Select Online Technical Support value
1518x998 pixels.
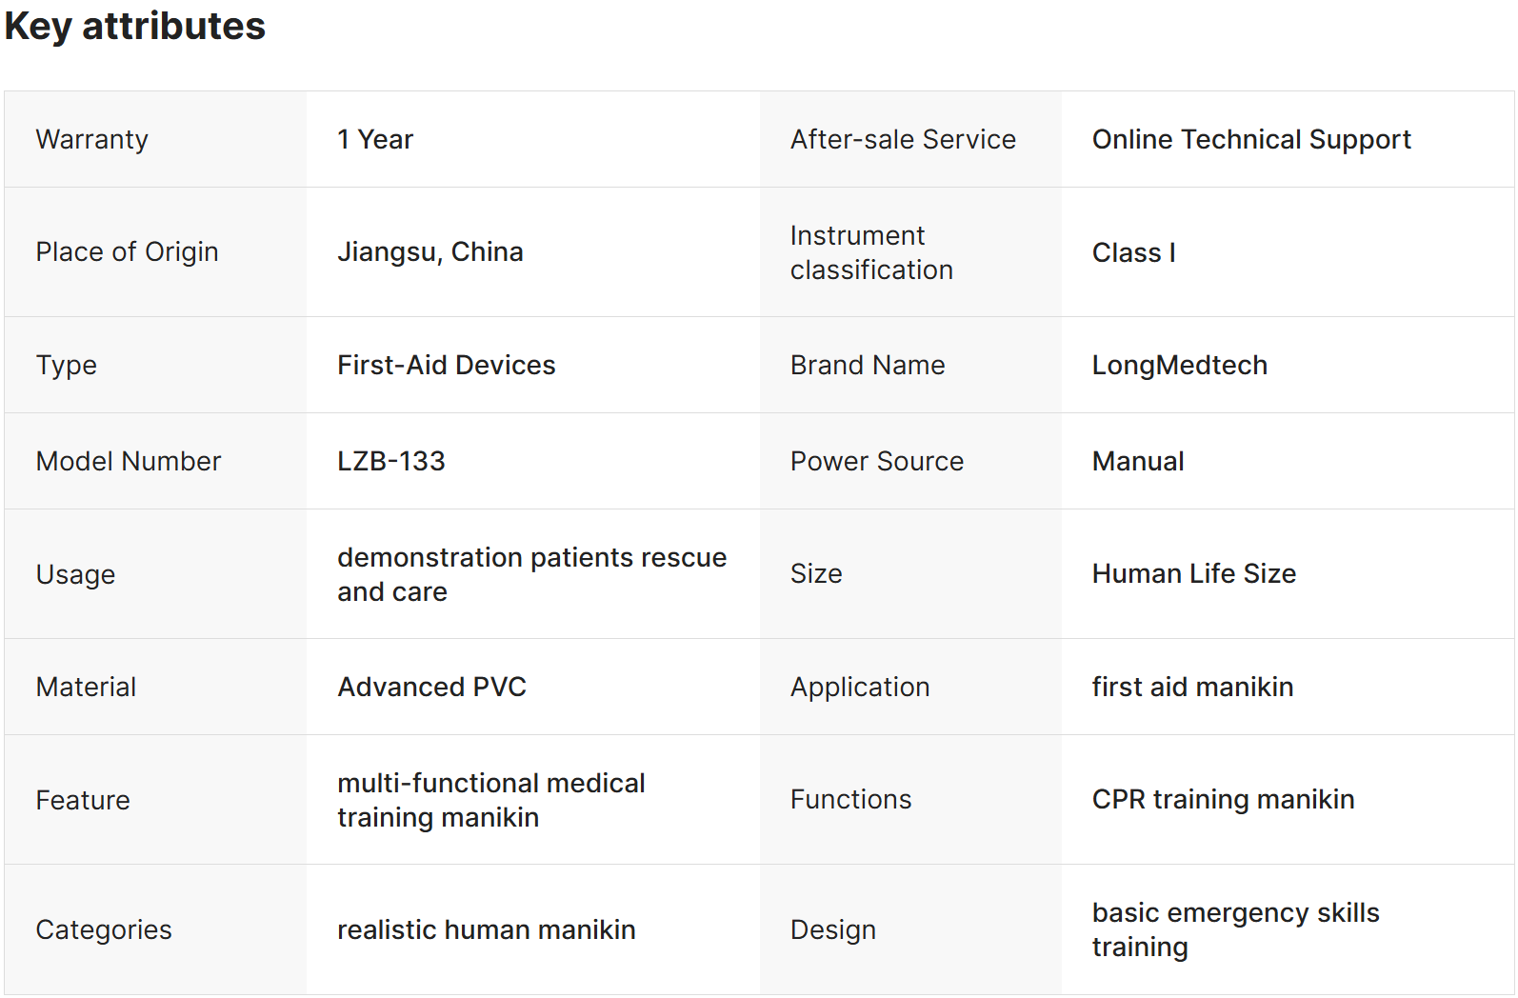click(1250, 140)
